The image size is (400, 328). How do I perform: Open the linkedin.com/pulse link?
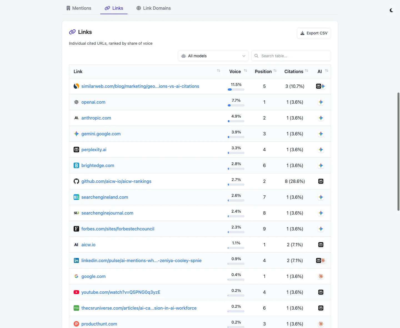(141, 260)
